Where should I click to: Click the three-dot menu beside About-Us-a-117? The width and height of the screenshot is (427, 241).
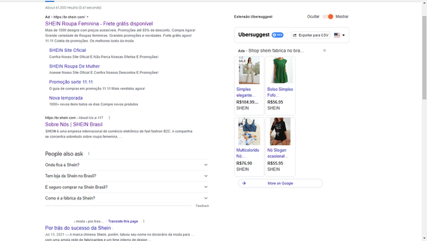(110, 118)
